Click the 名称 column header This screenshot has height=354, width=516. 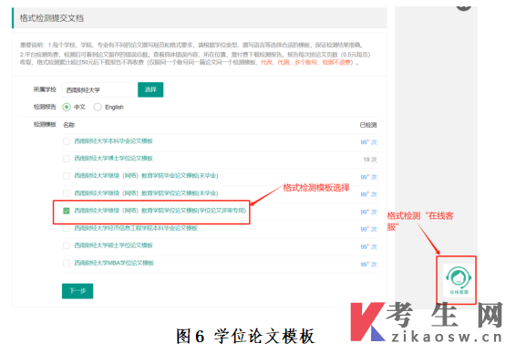pos(68,125)
